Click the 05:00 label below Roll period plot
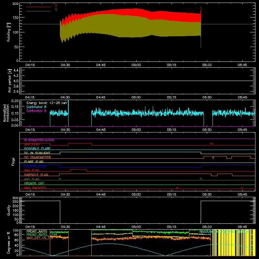This screenshot has width=259, height=259. 136,97
